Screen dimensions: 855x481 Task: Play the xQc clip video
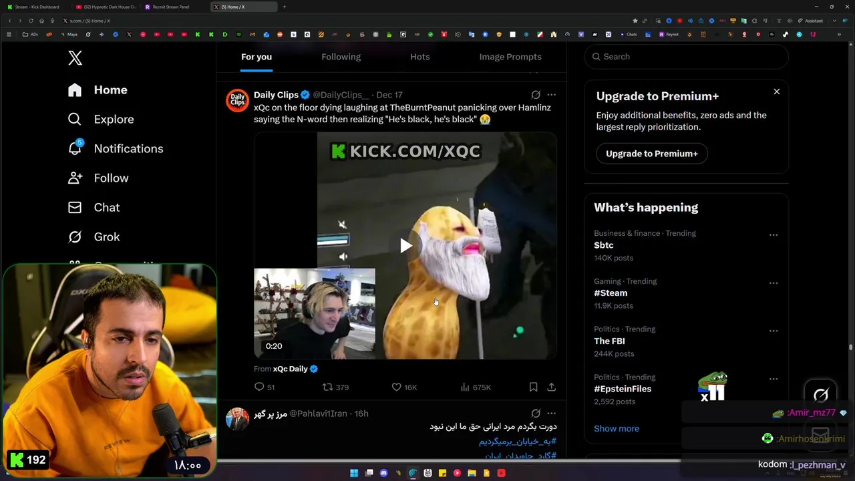point(405,246)
